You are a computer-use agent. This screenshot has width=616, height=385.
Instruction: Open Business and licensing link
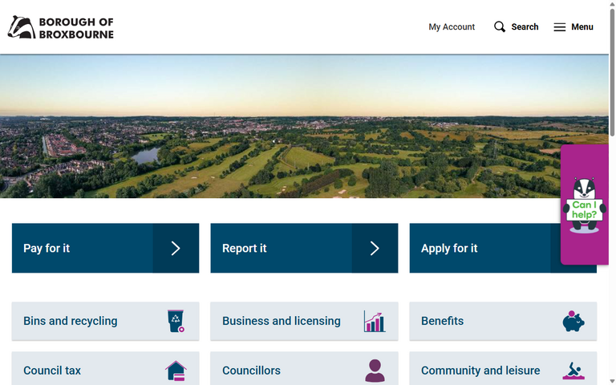coord(281,321)
